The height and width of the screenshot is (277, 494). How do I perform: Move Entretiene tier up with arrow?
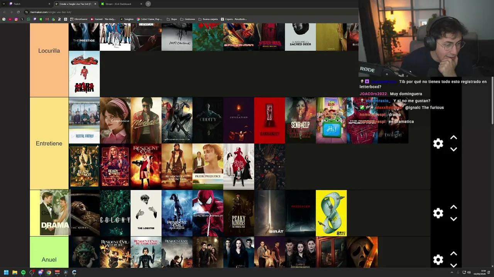click(453, 137)
